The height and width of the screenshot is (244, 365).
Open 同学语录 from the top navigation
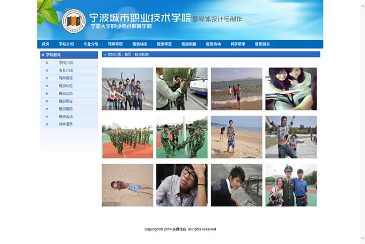pos(238,44)
